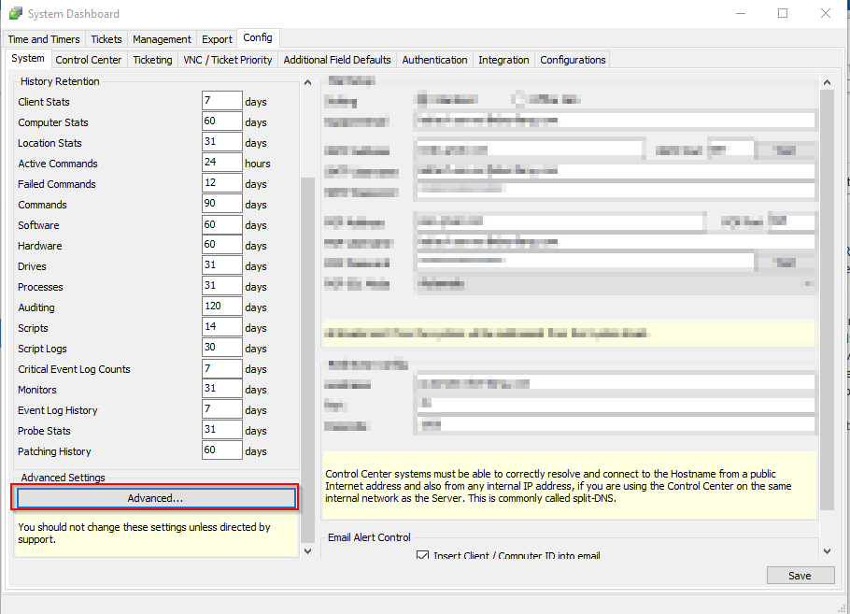Go to the Management tab
Screen dimensions: 850x614
click(162, 39)
